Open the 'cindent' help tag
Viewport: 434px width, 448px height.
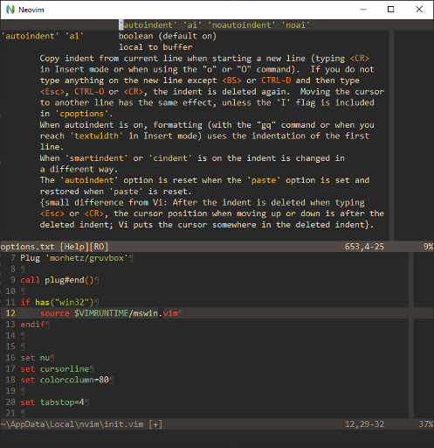coord(170,158)
